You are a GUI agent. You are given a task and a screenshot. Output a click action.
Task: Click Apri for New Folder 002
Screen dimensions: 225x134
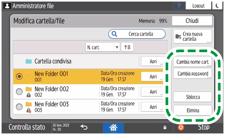click(x=153, y=92)
